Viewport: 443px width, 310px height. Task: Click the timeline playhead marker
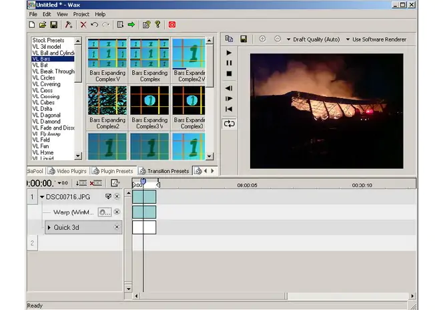[x=143, y=181]
